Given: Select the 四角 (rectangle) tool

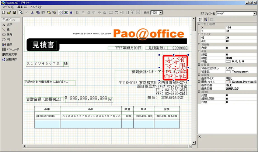Looking at the screenshot, I should tap(7, 34).
